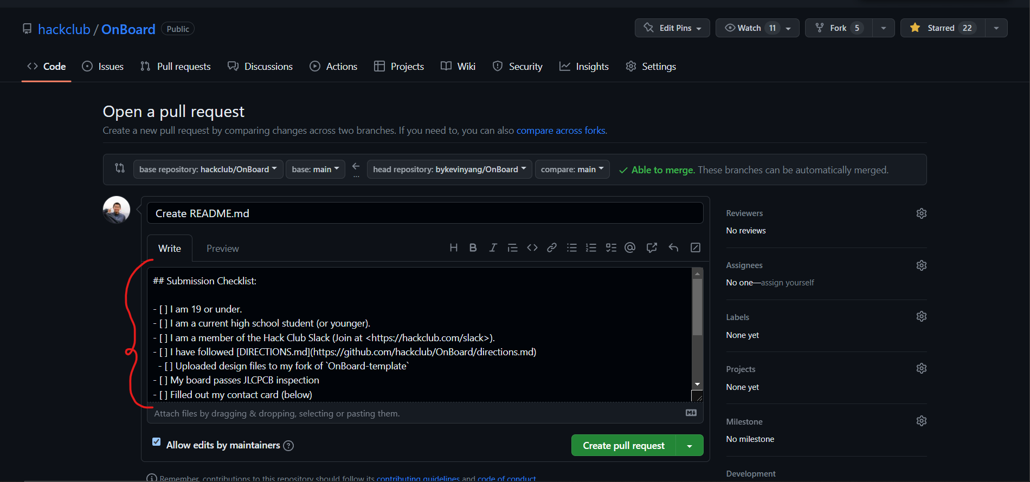Open the Actions tab
1030x482 pixels.
point(333,67)
